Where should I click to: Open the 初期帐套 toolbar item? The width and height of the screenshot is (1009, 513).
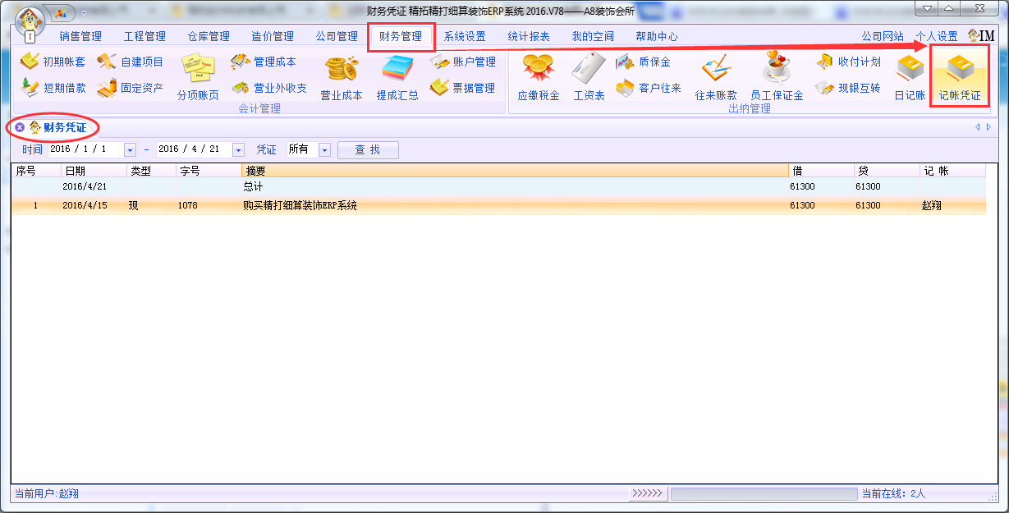pos(53,62)
